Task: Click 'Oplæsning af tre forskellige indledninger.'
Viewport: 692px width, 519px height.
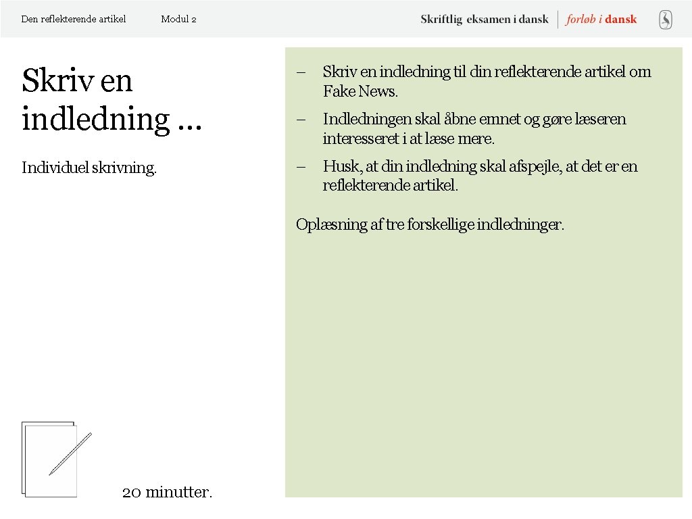Action: 430,224
